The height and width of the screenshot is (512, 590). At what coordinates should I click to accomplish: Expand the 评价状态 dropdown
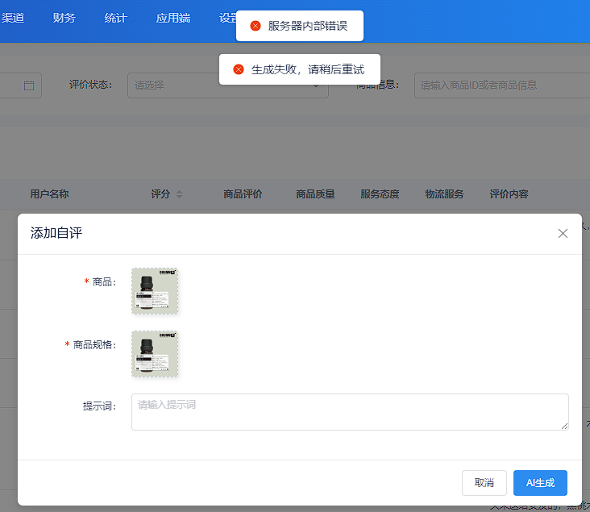click(x=227, y=85)
